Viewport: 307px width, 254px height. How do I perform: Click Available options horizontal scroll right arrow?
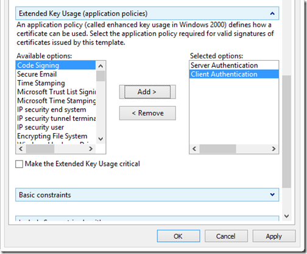(91, 149)
